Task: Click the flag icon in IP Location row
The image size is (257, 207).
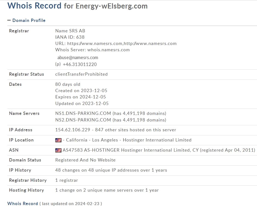Action: point(58,140)
